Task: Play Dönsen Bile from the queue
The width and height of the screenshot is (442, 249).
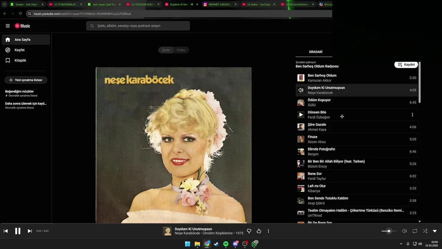Action: [x=301, y=114]
